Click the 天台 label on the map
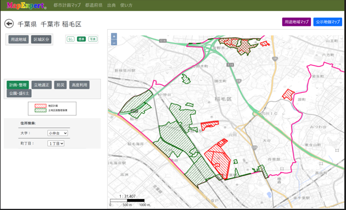Image resolution: width=346 pixels, height=210 pixels. point(267,140)
